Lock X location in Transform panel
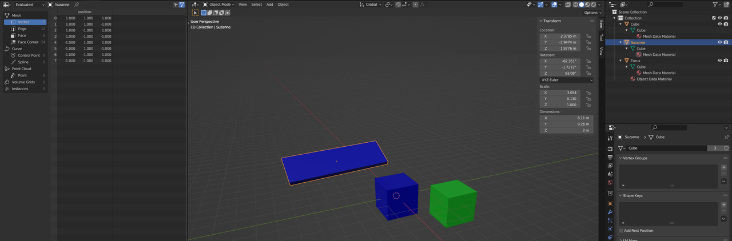This screenshot has height=241, width=732. click(x=588, y=36)
